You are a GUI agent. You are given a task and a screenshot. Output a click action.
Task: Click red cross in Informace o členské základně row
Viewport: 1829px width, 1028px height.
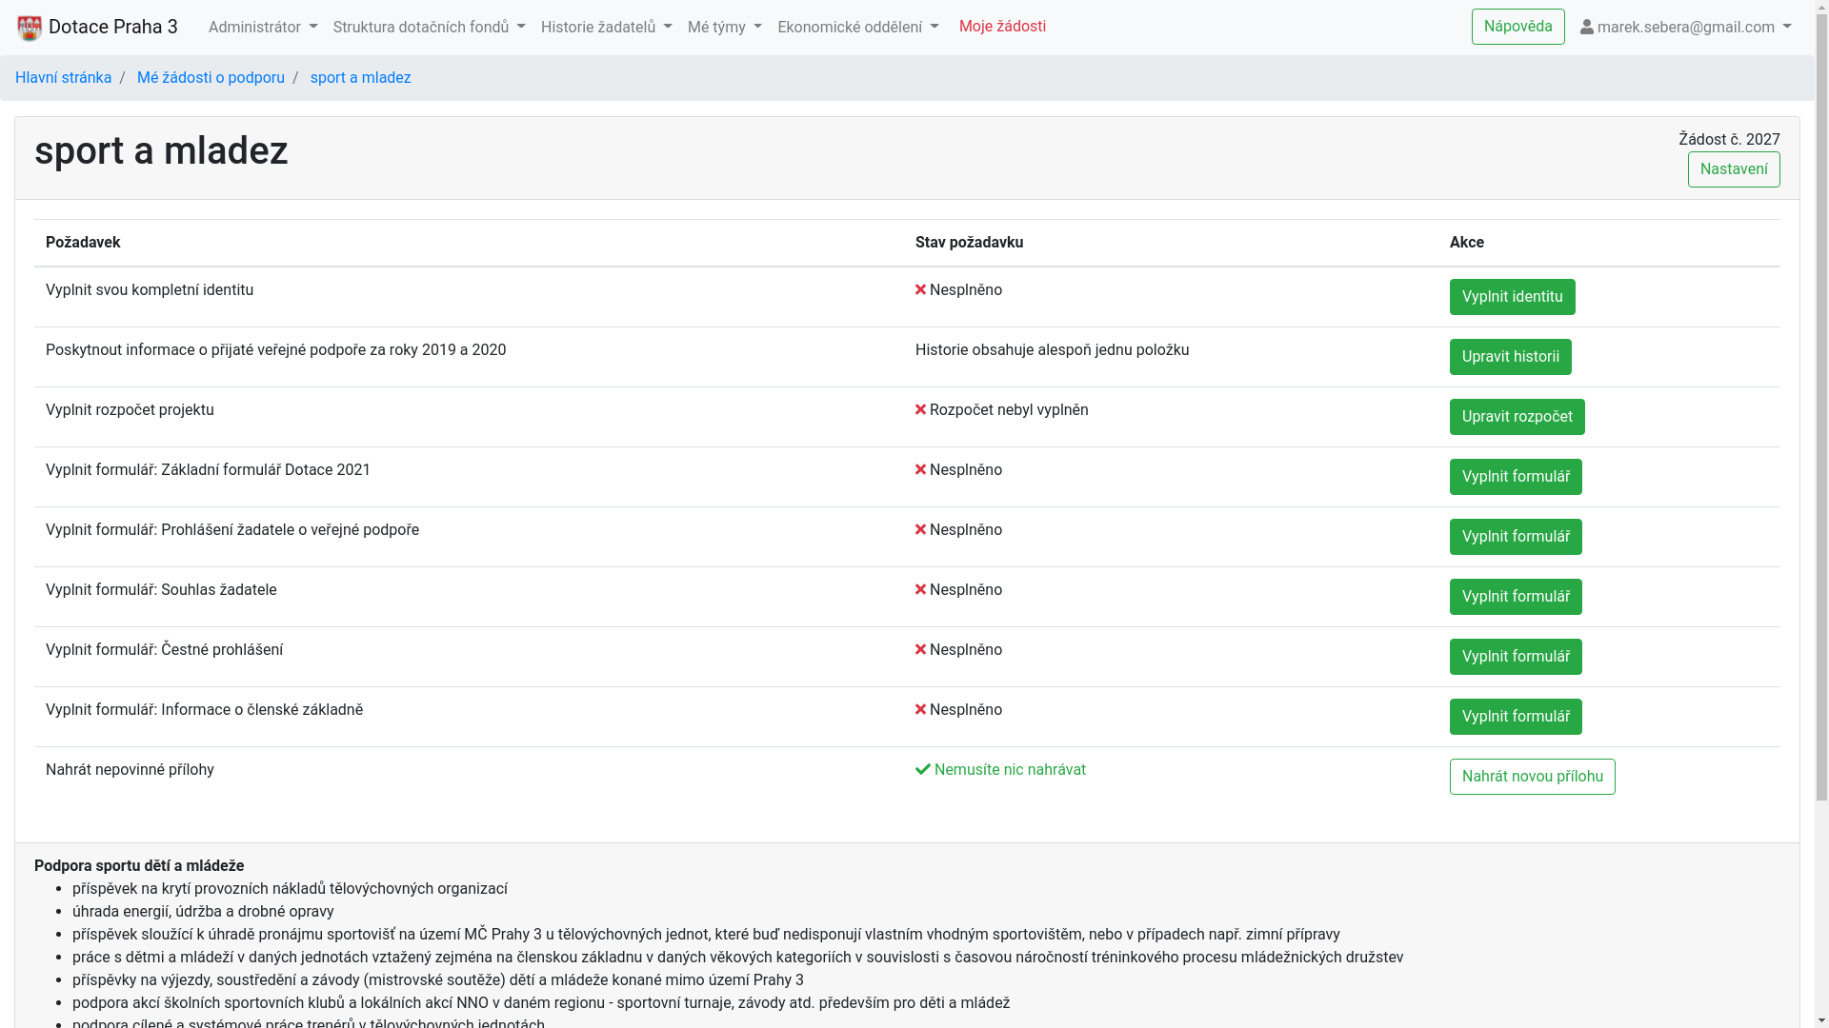[x=920, y=710]
